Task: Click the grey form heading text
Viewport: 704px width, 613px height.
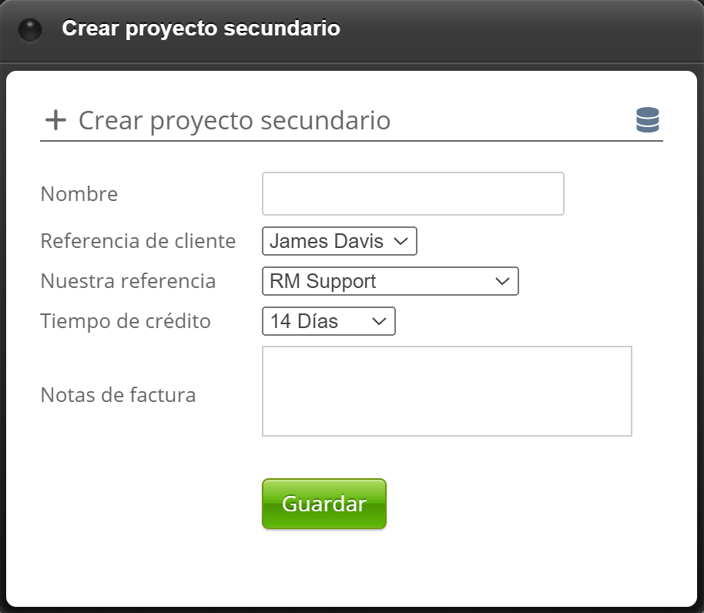Action: (234, 120)
